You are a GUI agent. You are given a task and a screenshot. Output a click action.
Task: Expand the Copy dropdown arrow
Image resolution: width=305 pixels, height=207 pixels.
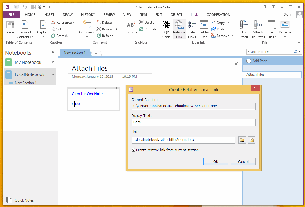pos(228,23)
